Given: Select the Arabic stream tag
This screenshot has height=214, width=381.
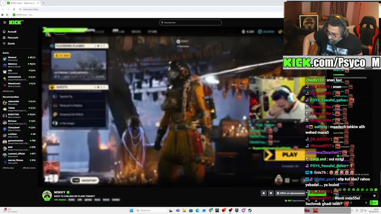Looking at the screenshot, I should [x=72, y=200].
